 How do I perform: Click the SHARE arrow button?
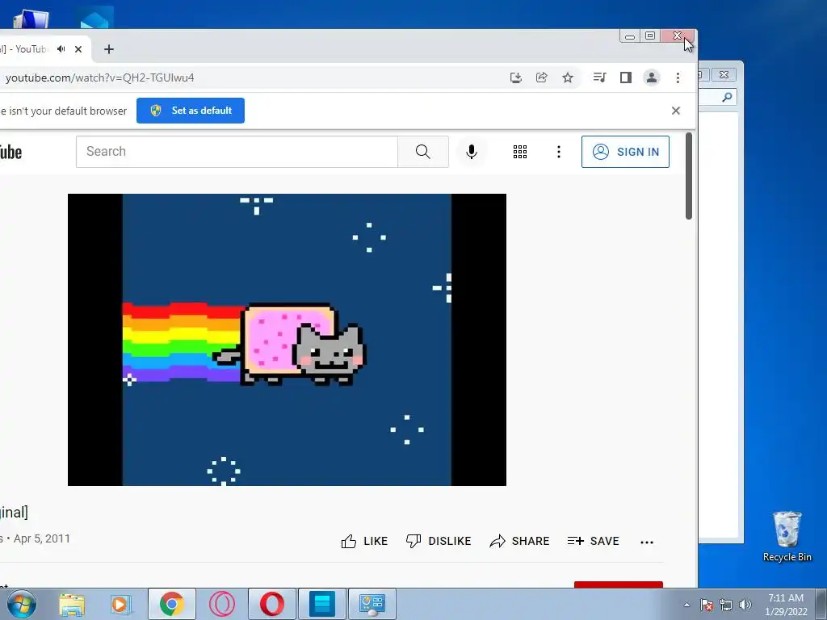tap(519, 541)
